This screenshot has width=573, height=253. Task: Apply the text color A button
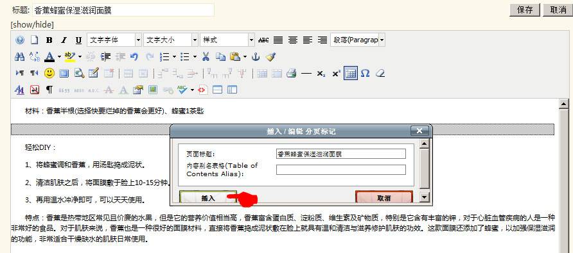pyautogui.click(x=49, y=57)
